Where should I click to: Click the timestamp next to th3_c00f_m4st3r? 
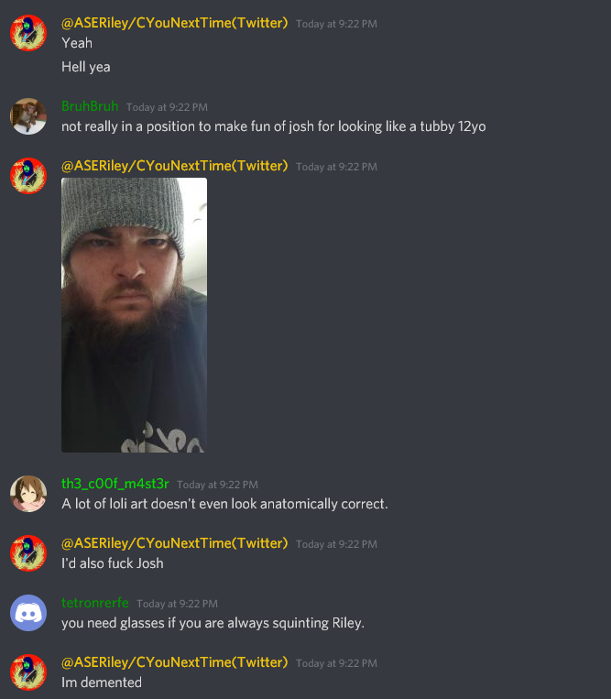coord(217,485)
